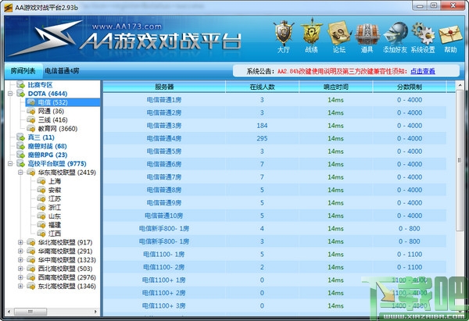The height and width of the screenshot is (321, 469).
Task: Select the 电信普通4房 server row
Action: point(164,138)
